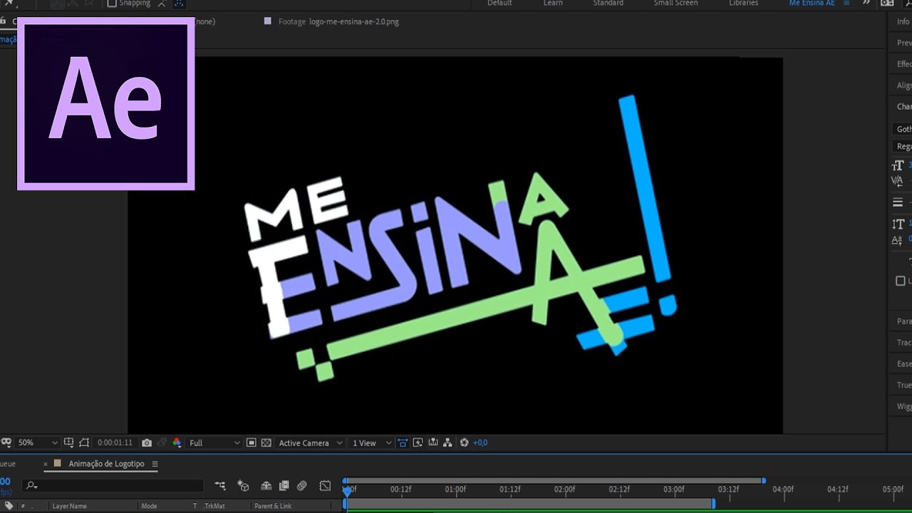
Task: Click the label tag column icon
Action: tap(9, 506)
